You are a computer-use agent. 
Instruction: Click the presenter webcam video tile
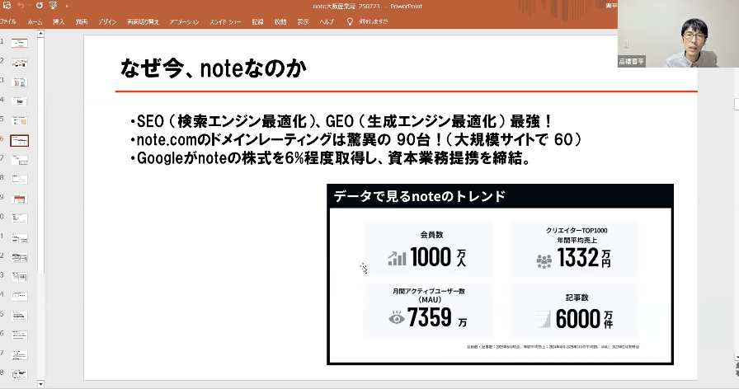(678, 34)
